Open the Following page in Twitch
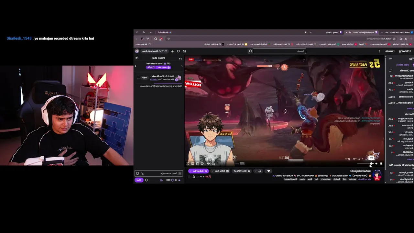The width and height of the screenshot is (414, 233). pyautogui.click(x=405, y=51)
